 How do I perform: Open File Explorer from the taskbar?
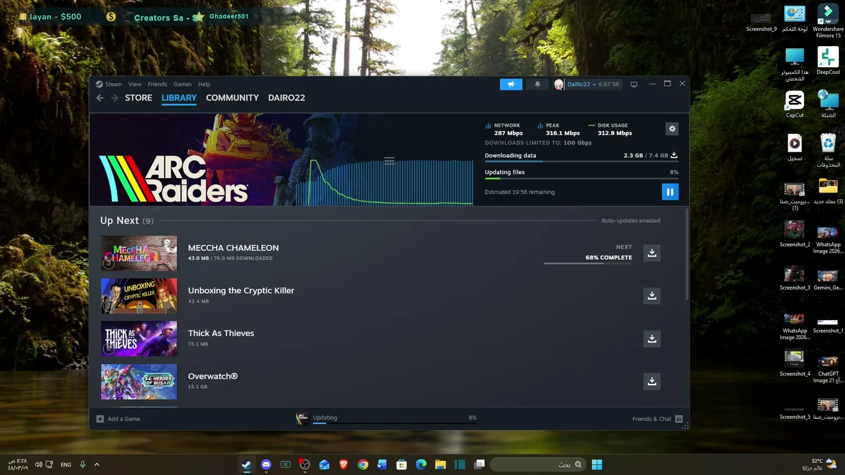(x=440, y=464)
